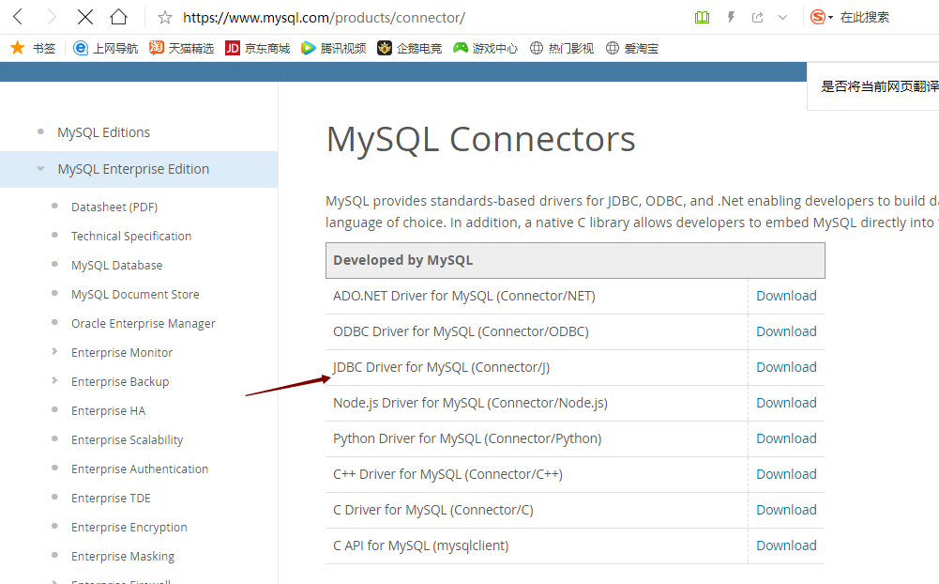This screenshot has width=939, height=584.
Task: Stop page loading with the X button
Action: coord(85,17)
